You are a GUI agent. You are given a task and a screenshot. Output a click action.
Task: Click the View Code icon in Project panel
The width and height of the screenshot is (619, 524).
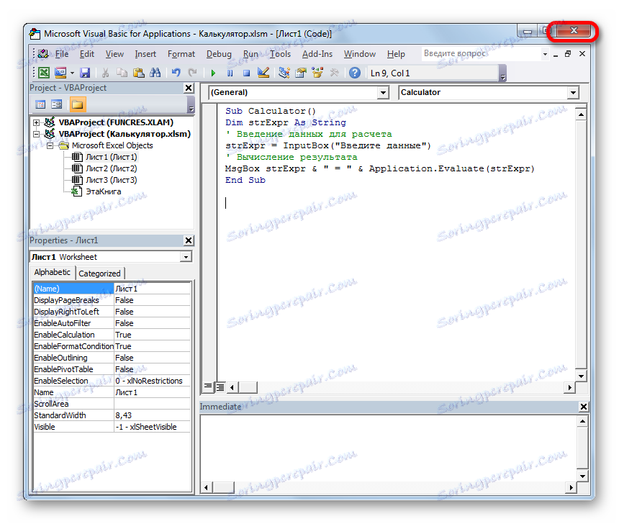click(40, 104)
